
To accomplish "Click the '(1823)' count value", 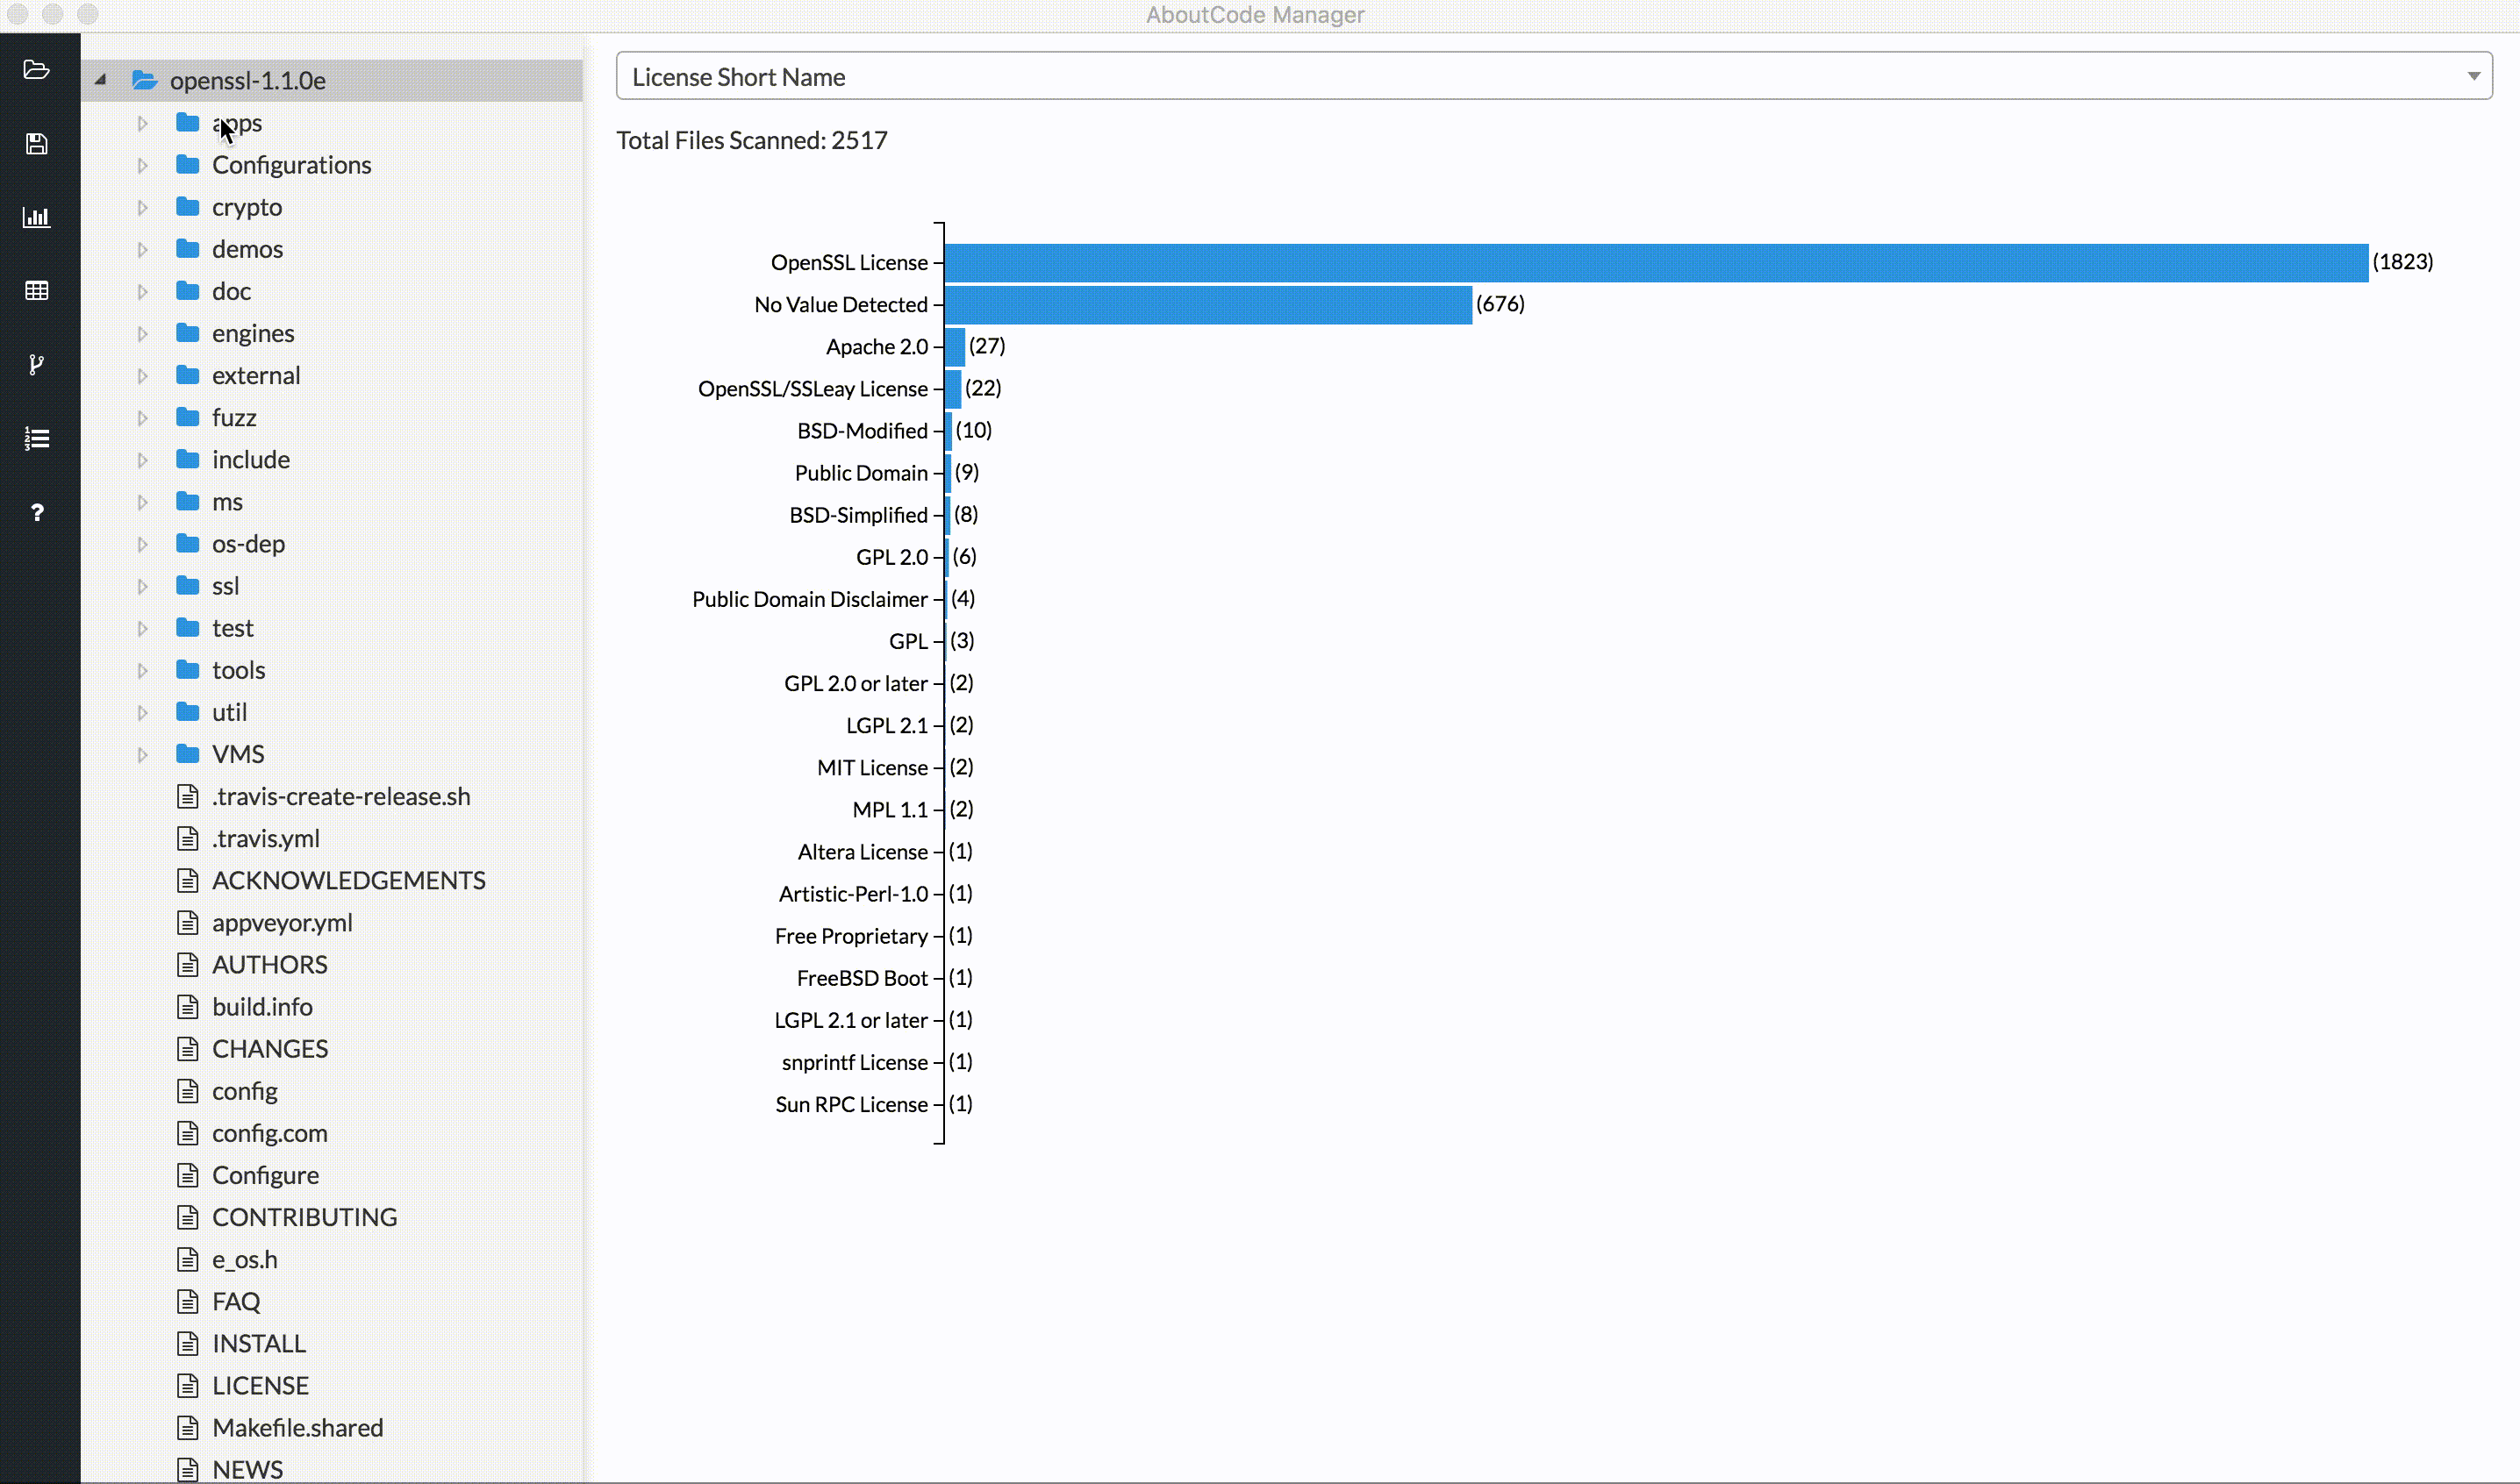I will pyautogui.click(x=2402, y=261).
